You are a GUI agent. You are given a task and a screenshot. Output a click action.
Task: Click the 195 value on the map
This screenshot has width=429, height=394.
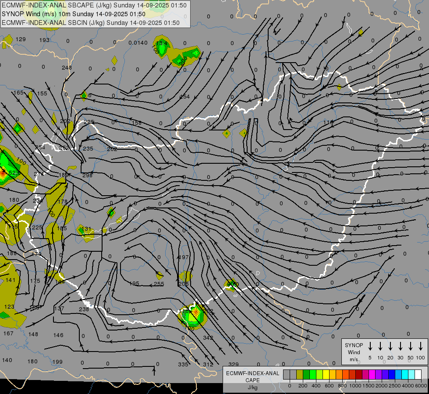coord(134,284)
